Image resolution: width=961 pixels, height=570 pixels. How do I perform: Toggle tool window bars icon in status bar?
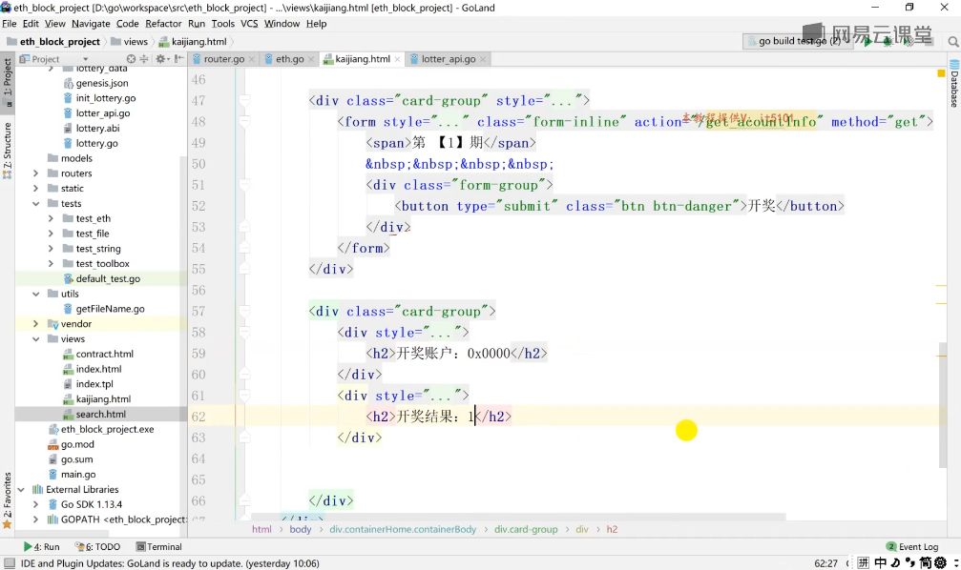[x=9, y=563]
